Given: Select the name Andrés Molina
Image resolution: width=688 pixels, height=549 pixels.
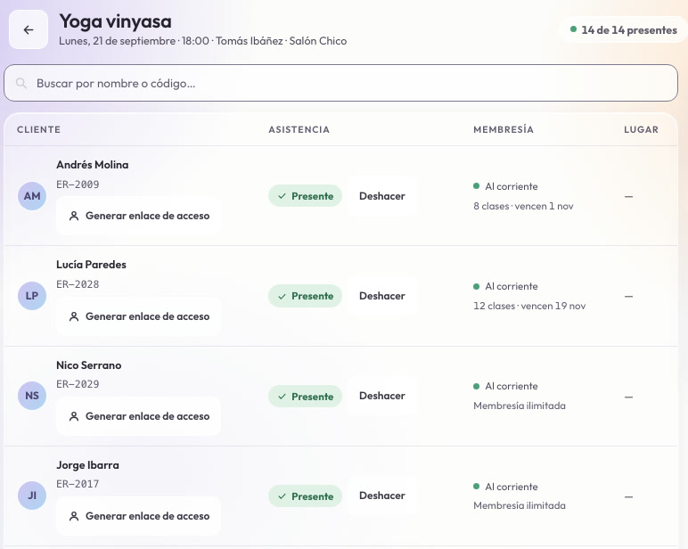Looking at the screenshot, I should 93,165.
